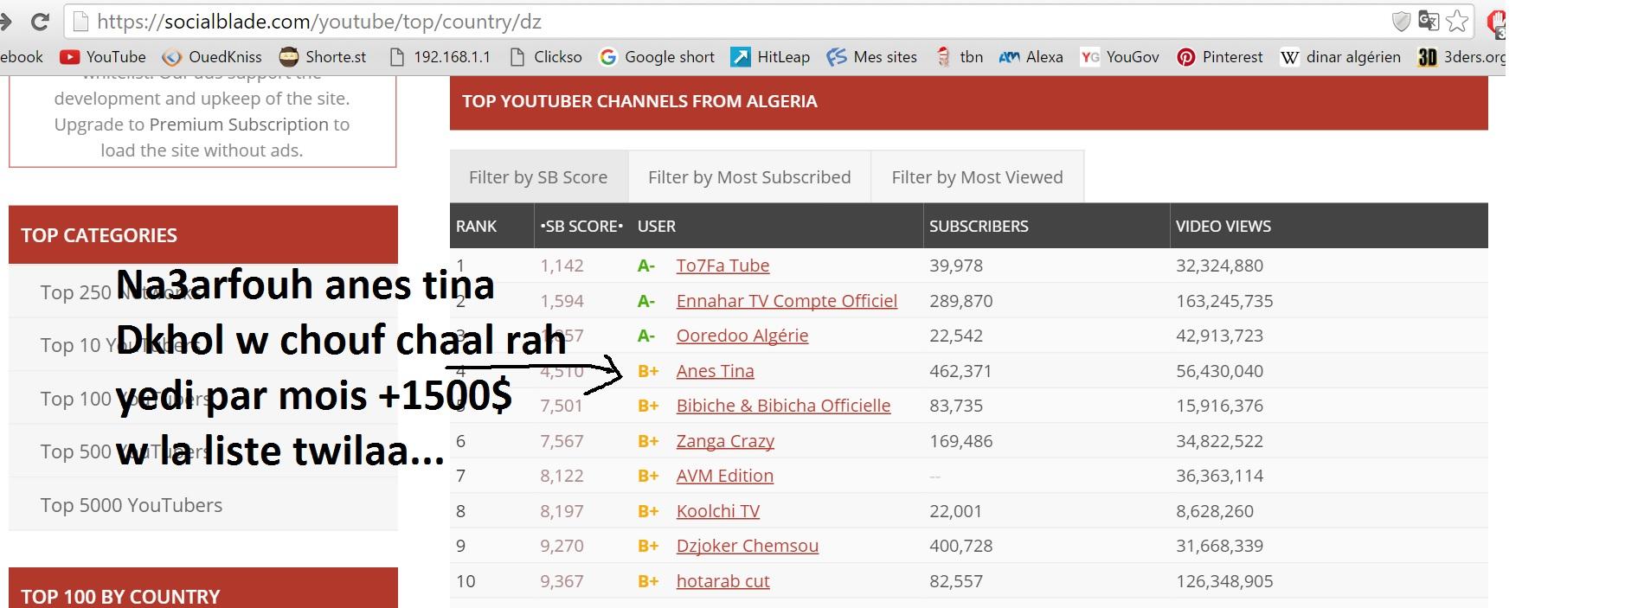This screenshot has height=608, width=1644.
Task: Open the tbn bookmark
Action: coord(959,57)
